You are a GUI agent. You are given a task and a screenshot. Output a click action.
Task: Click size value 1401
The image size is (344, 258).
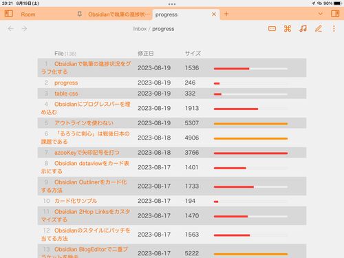[192, 167]
